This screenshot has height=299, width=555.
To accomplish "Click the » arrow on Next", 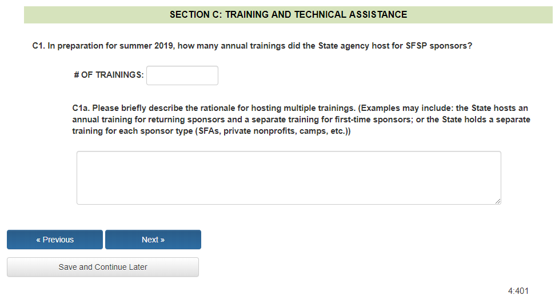I will coord(162,240).
